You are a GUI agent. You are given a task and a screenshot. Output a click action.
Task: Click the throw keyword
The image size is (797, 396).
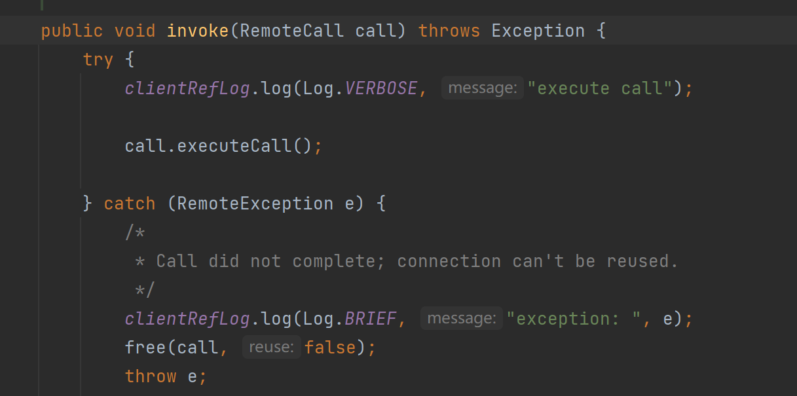coord(151,376)
